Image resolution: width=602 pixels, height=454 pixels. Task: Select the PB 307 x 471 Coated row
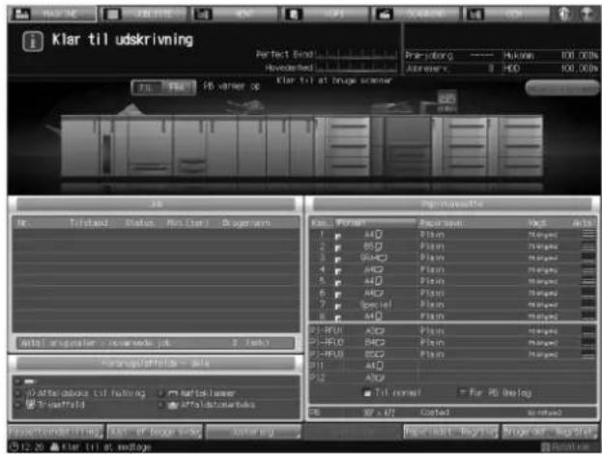tap(452, 412)
